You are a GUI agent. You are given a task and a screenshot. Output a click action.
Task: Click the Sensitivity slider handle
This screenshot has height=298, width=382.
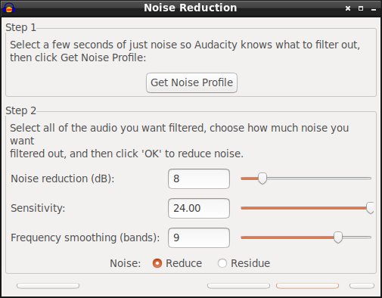[370, 208]
